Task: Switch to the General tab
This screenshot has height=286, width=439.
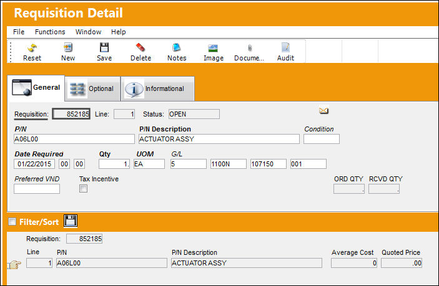Action: point(36,88)
